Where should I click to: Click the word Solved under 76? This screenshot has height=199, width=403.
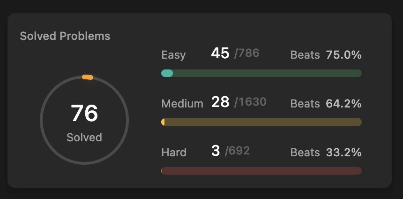84,137
